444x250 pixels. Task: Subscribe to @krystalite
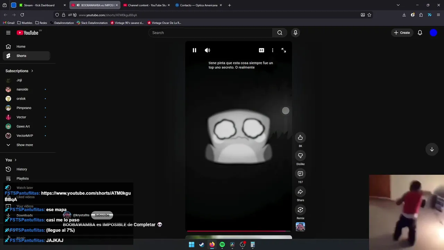[x=102, y=215]
